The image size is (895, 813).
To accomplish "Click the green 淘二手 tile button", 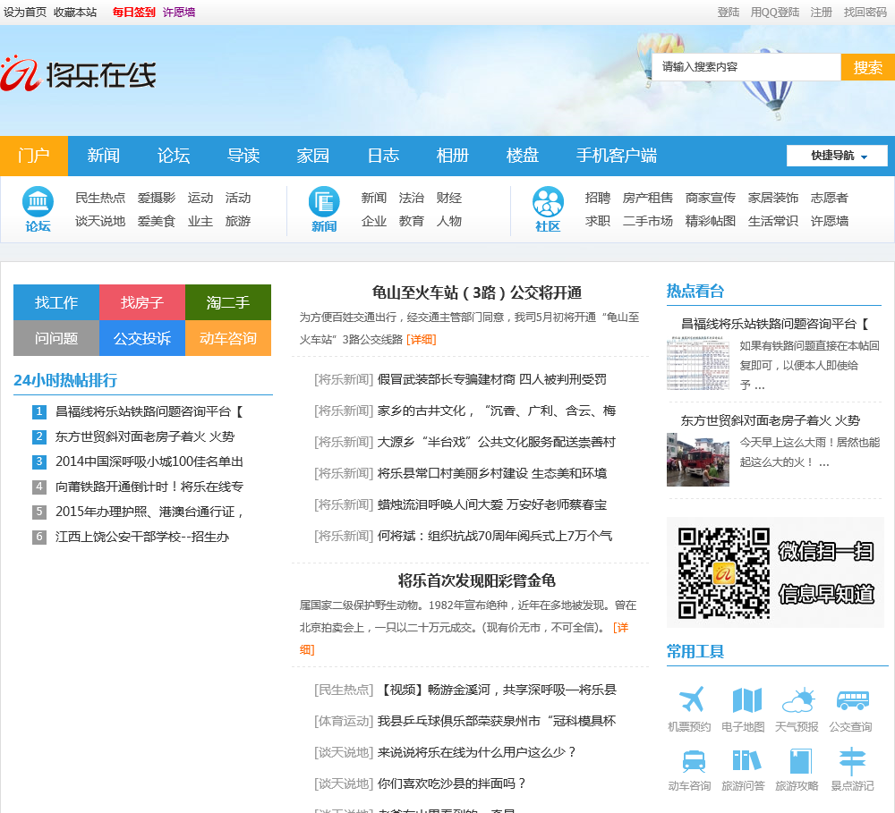I will coord(228,302).
